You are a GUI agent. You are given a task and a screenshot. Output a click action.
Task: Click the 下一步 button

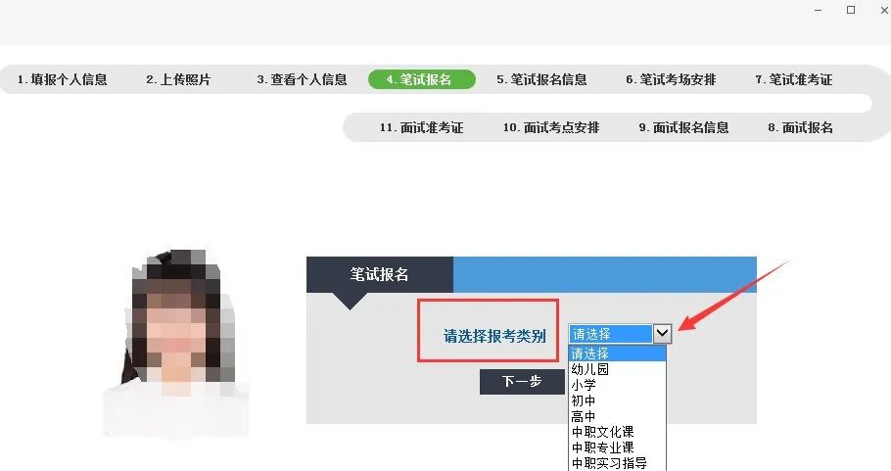(522, 381)
